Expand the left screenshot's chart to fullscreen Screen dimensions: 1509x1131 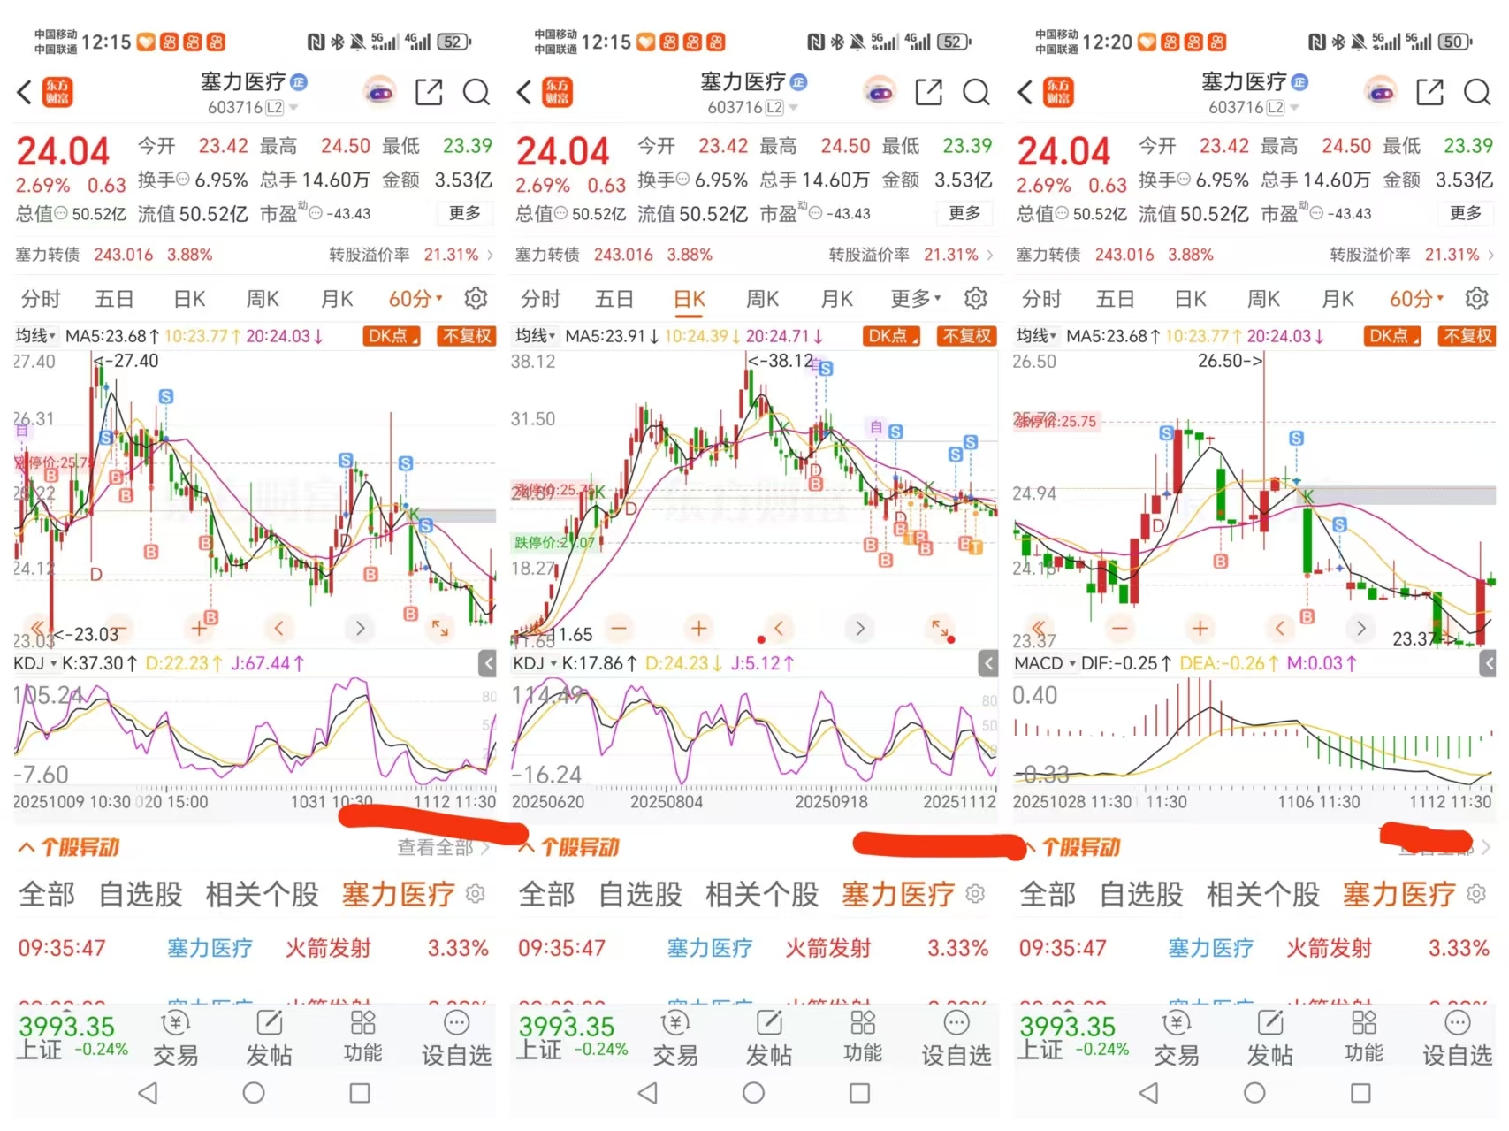point(439,628)
